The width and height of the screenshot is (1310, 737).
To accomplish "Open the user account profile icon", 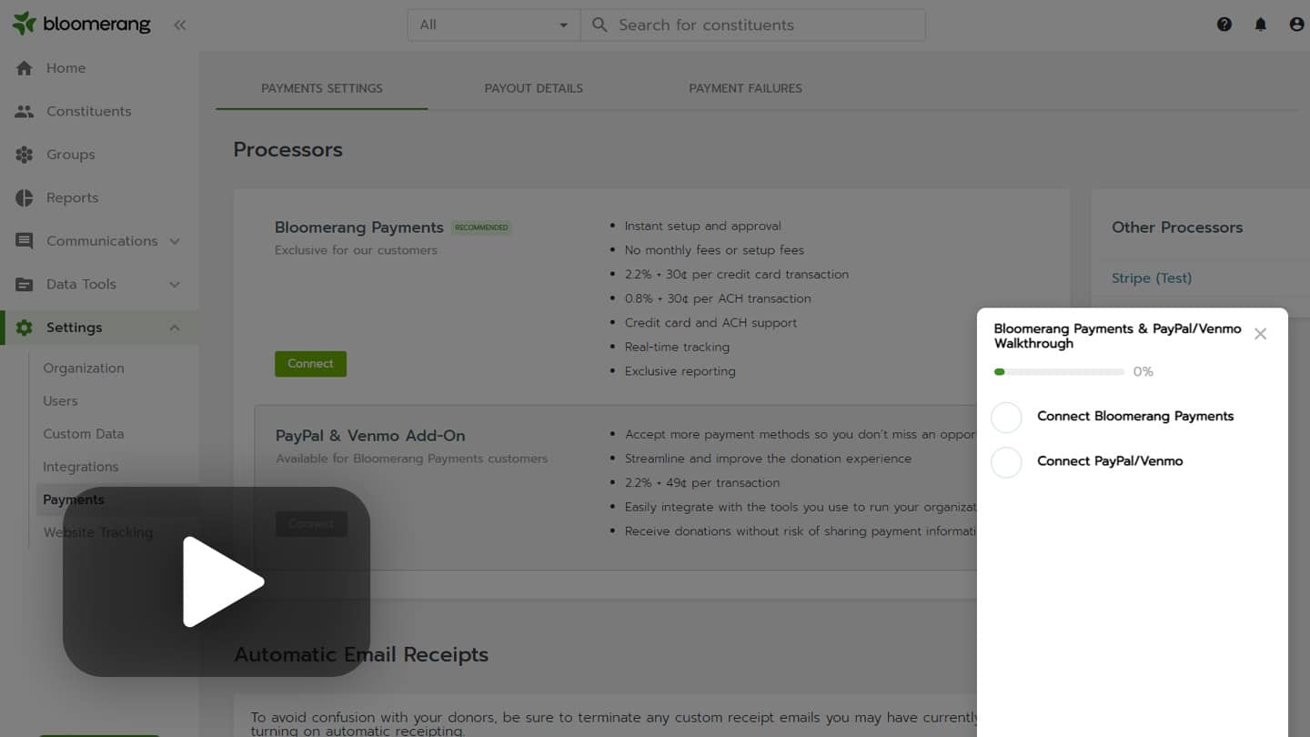I will pos(1296,25).
